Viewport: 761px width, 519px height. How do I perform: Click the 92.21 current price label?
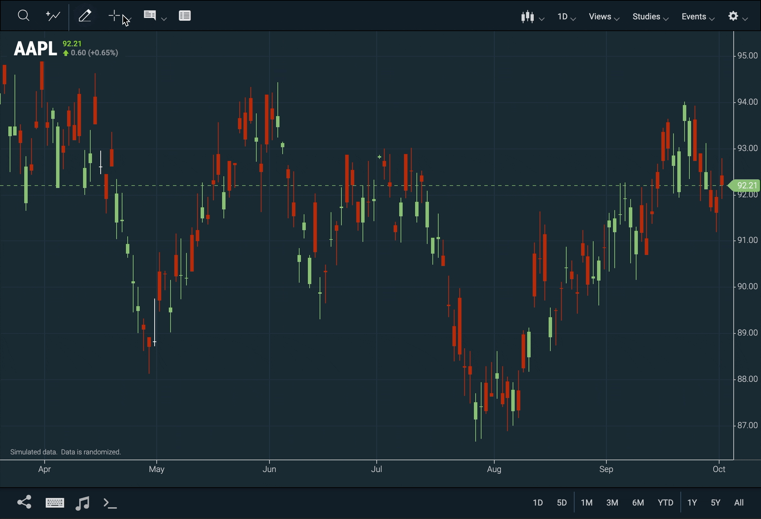(746, 186)
